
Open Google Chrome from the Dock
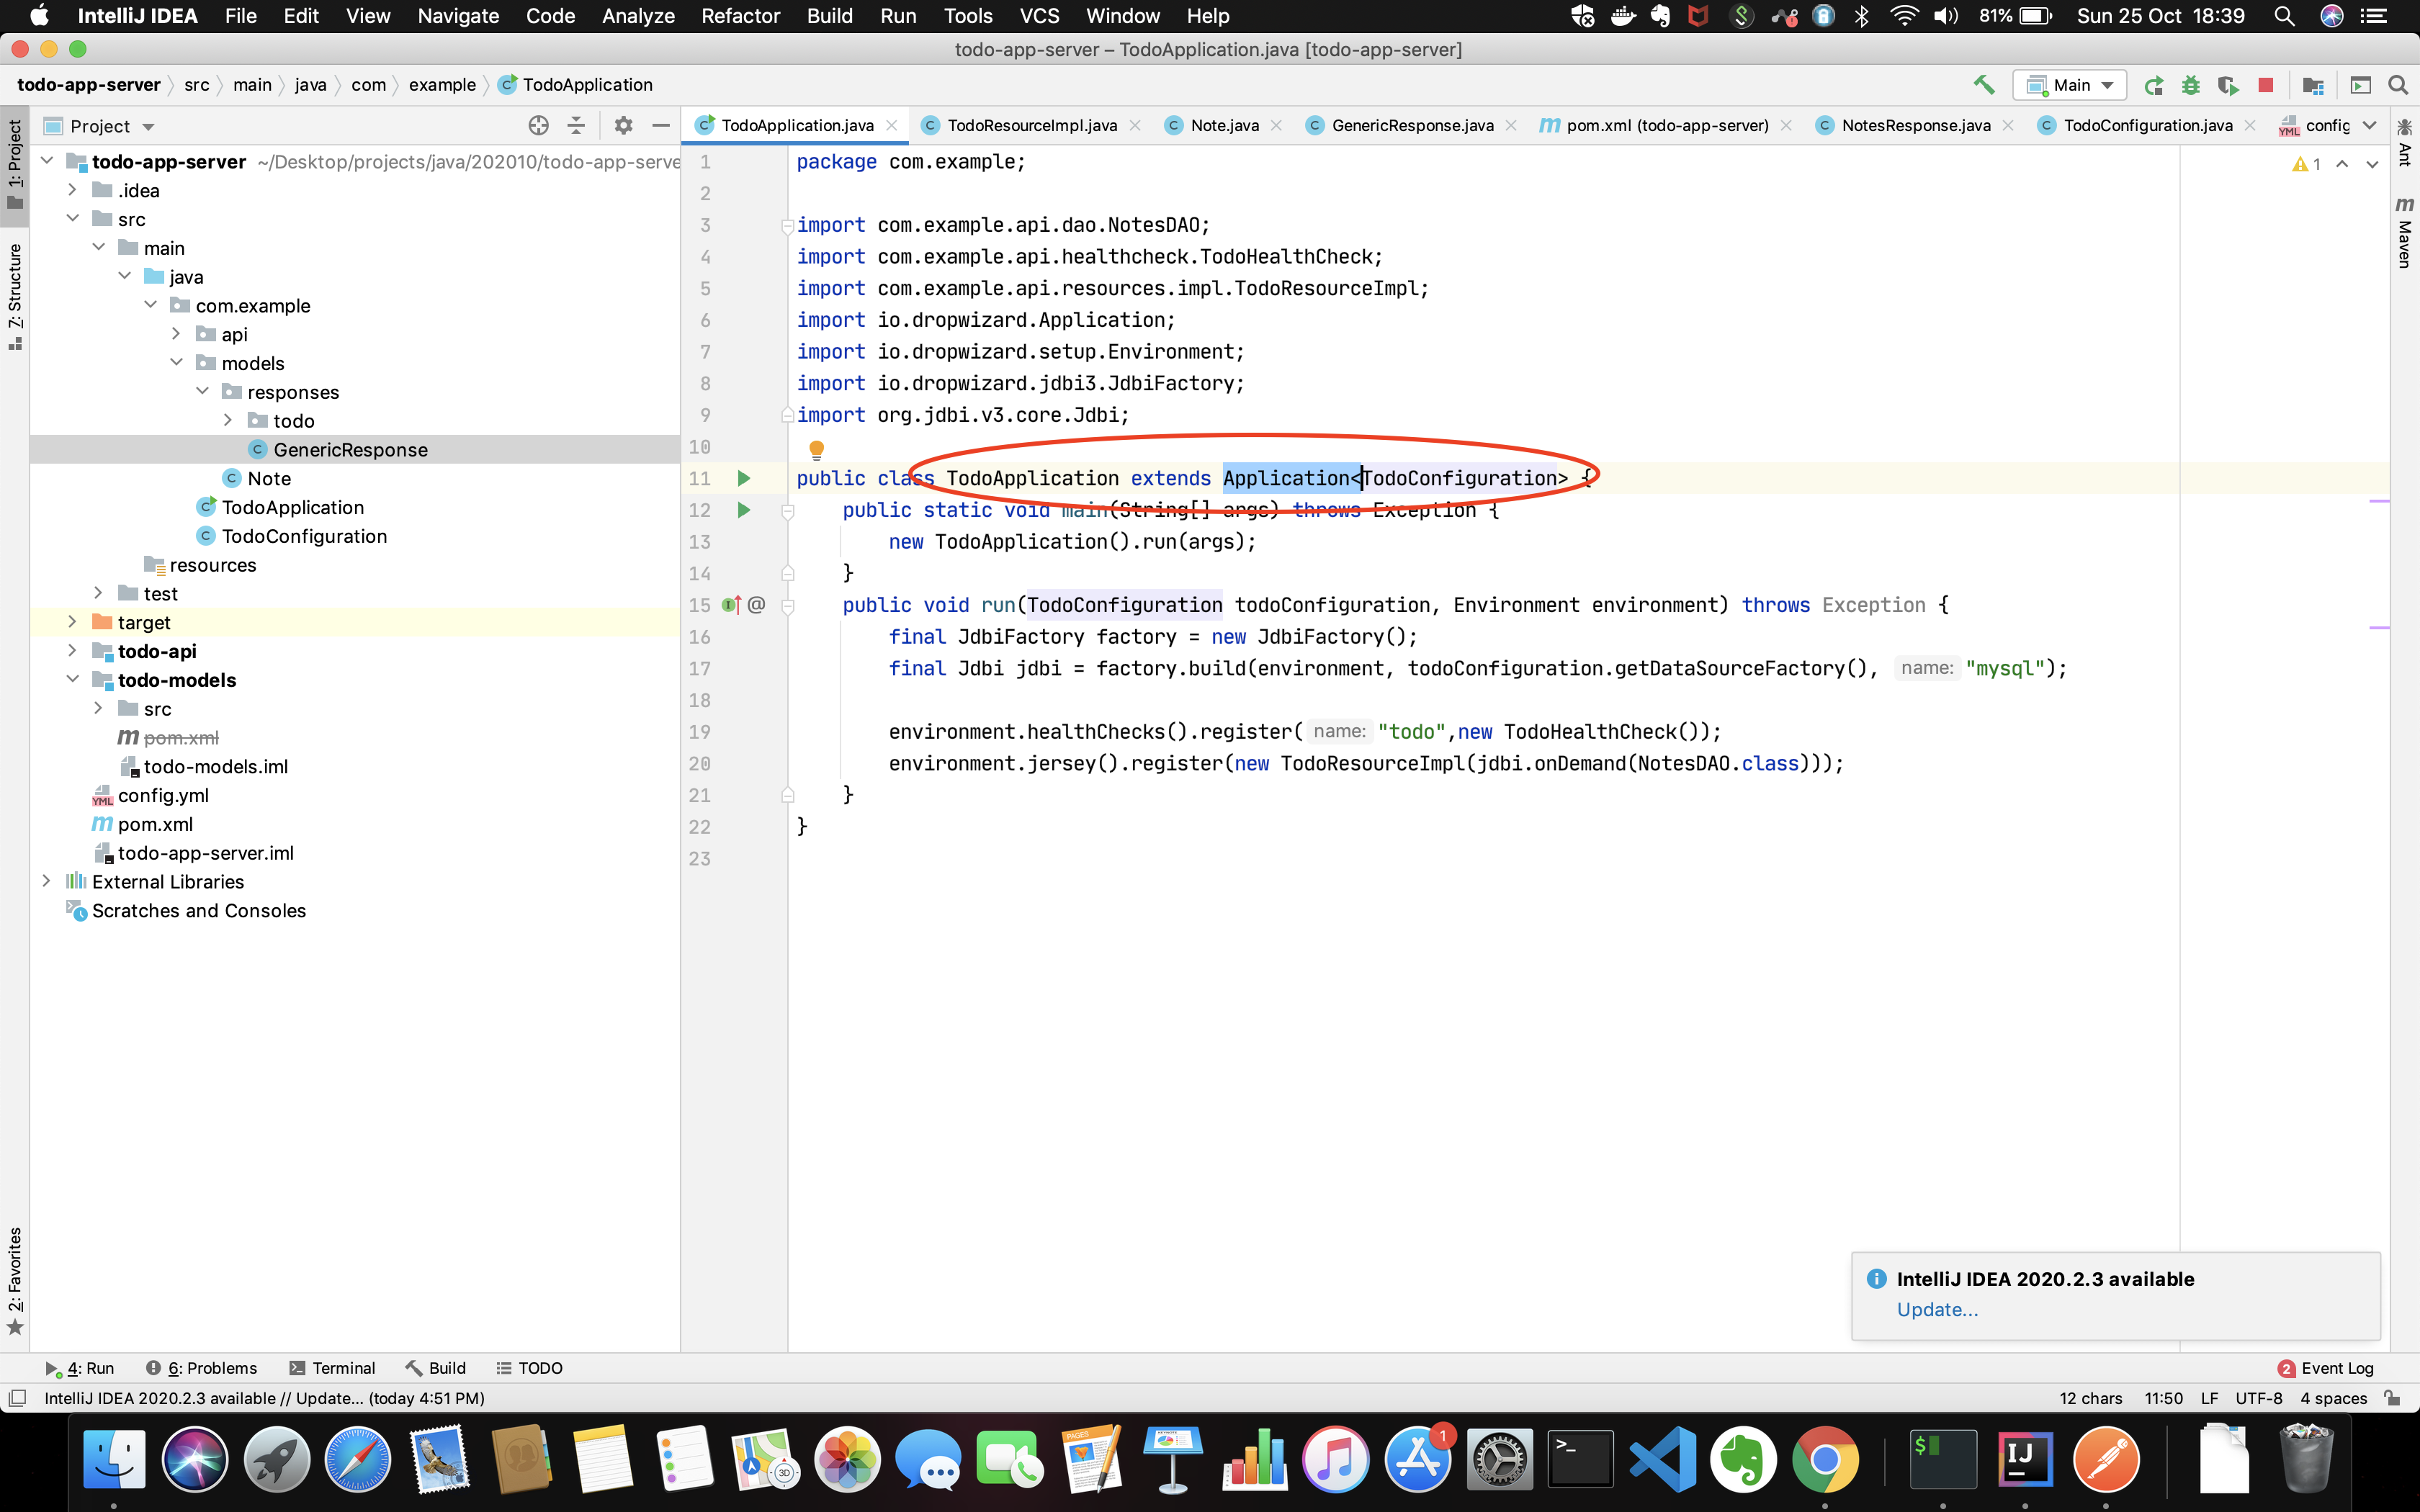click(x=1825, y=1459)
